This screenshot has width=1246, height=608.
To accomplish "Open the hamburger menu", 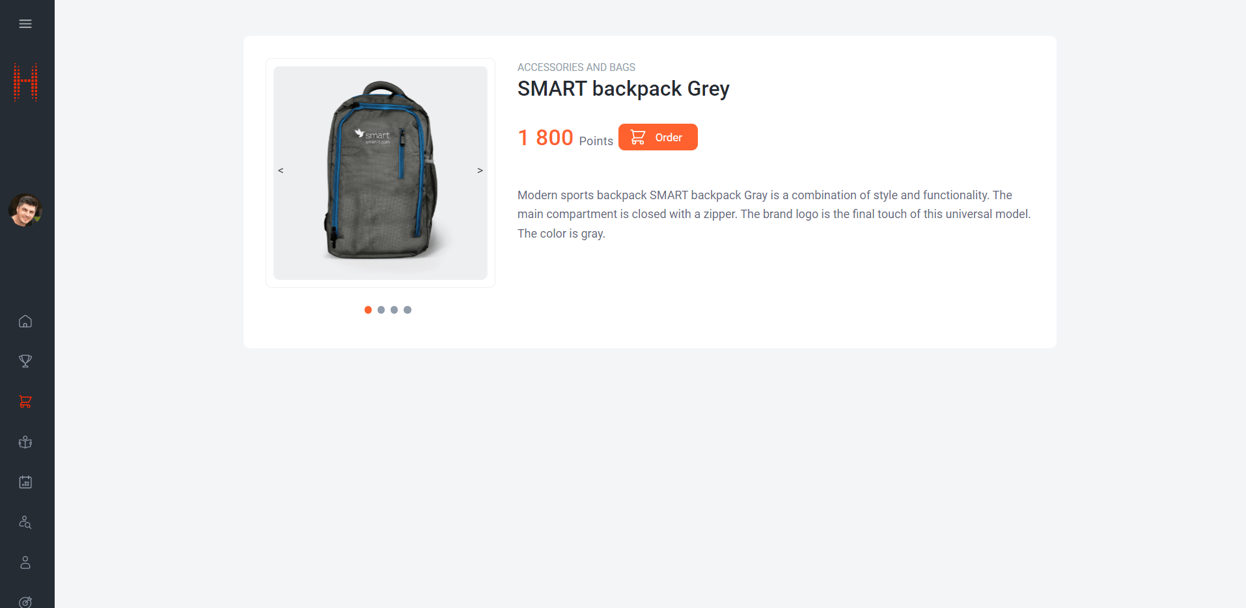I will point(25,24).
